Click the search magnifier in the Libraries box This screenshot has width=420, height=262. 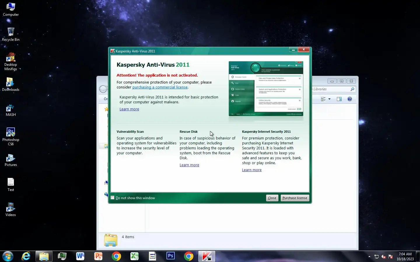[x=352, y=89]
